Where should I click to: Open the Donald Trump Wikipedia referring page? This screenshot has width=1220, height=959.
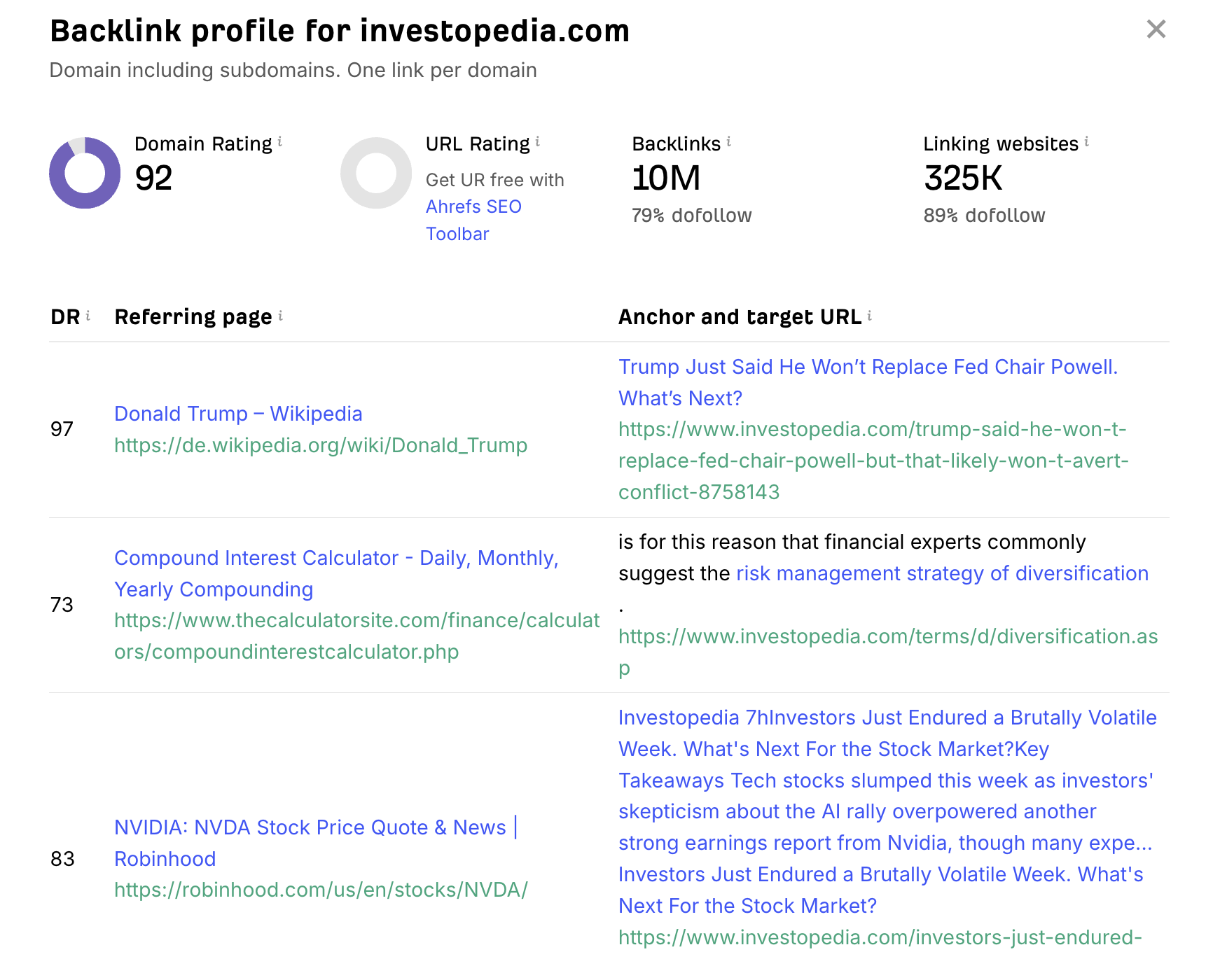tap(238, 414)
